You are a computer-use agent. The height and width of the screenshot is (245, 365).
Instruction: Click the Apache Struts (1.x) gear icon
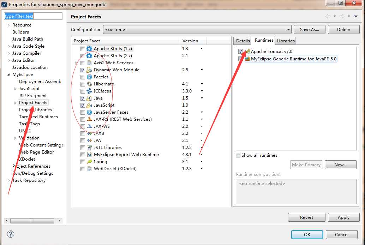89,49
